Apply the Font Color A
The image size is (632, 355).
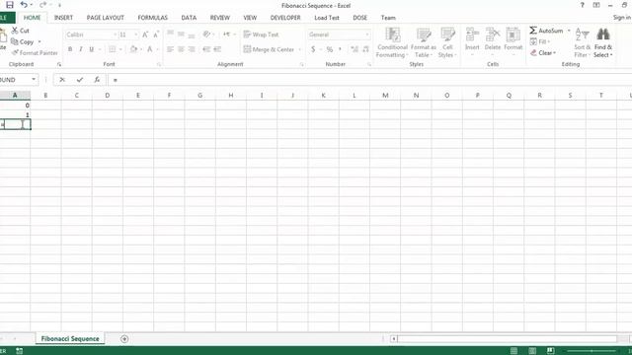click(x=149, y=49)
